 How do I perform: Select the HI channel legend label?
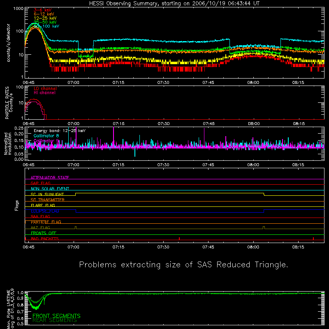(x=44, y=93)
